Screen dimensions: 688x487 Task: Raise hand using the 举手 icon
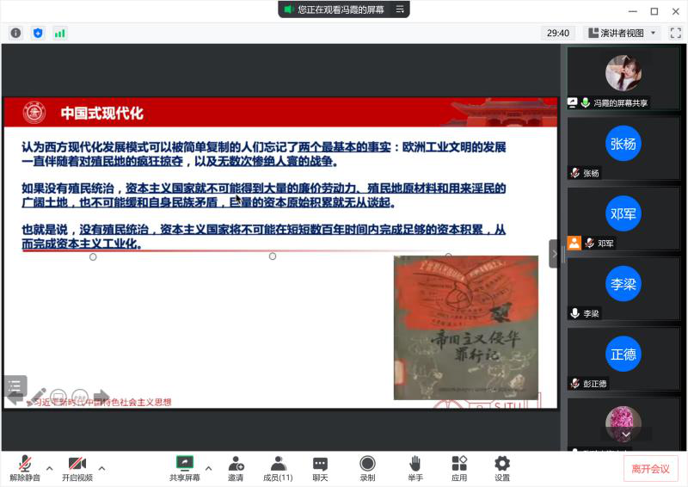tap(415, 468)
